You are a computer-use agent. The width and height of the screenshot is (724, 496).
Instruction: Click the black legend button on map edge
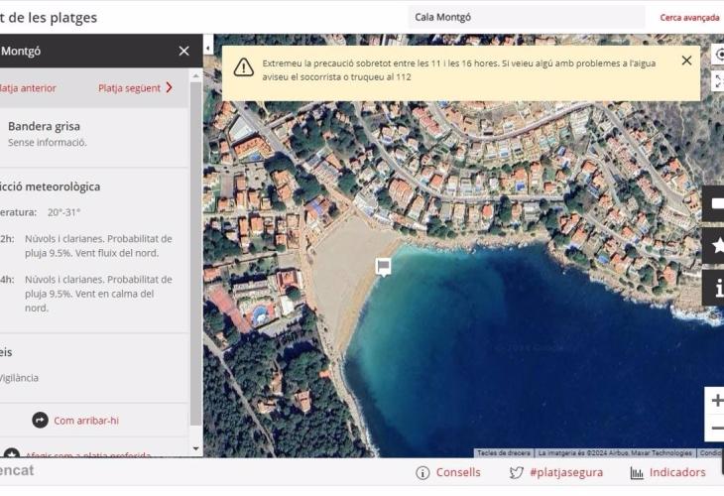coord(716,203)
